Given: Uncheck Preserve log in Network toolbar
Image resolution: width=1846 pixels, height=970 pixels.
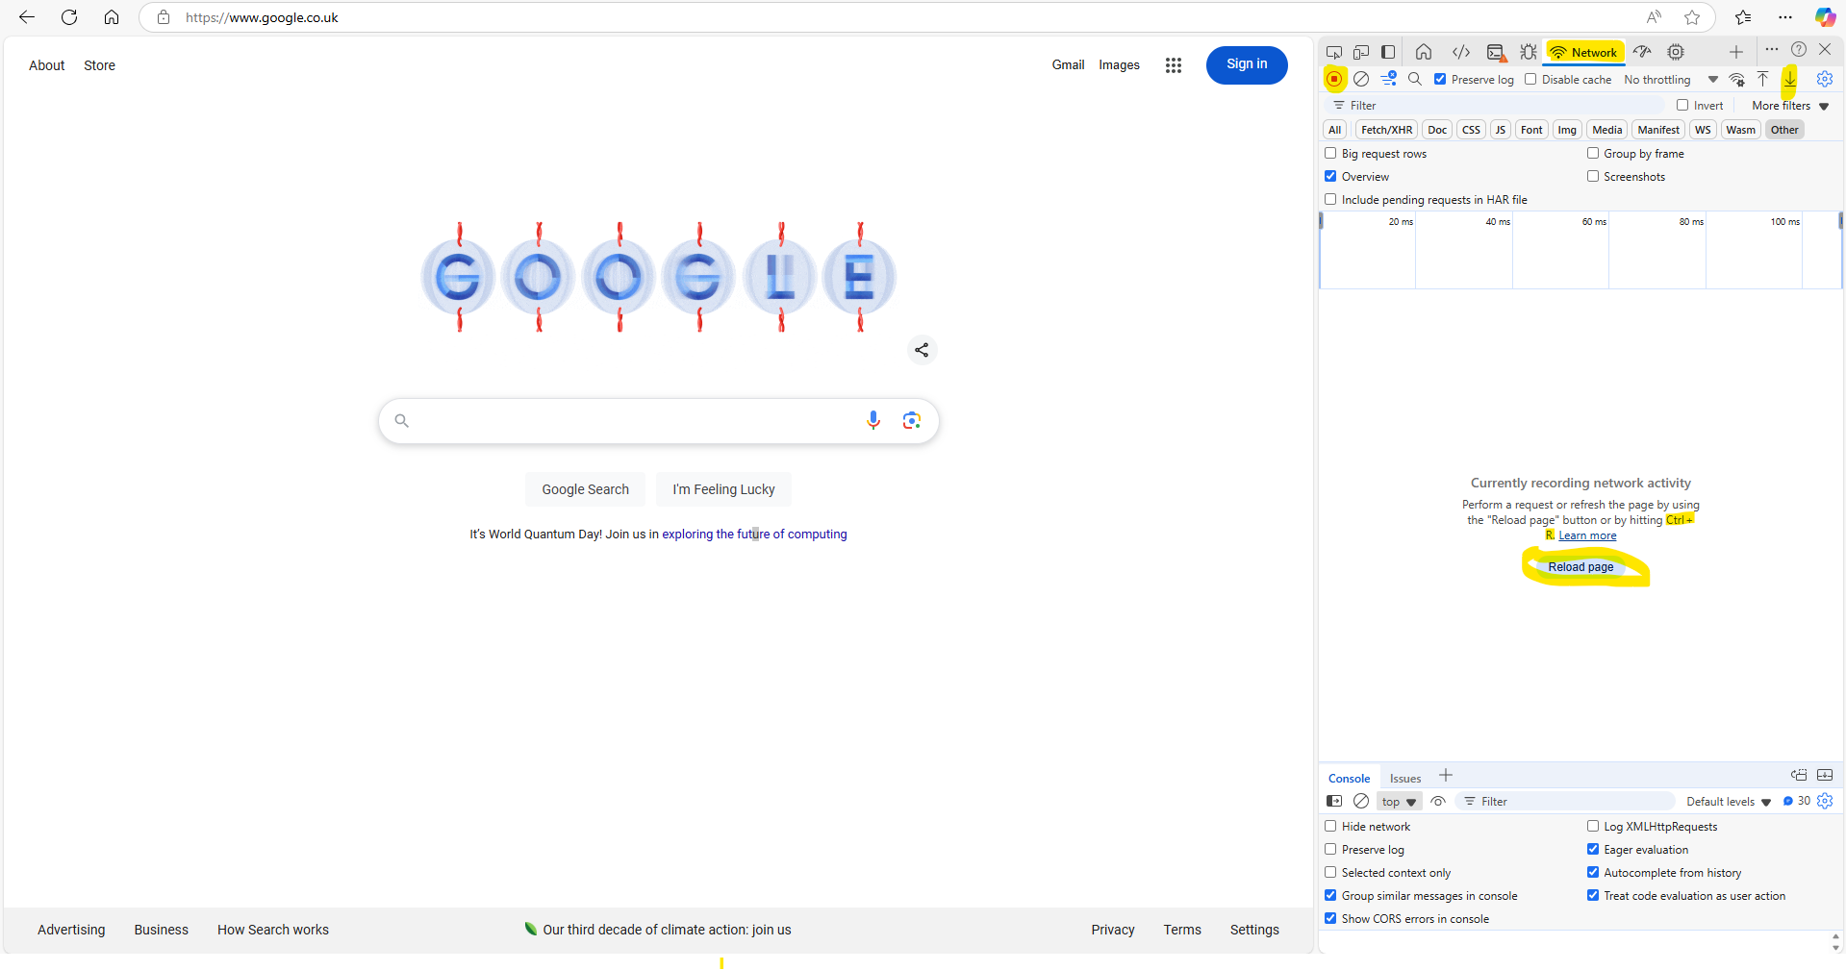Looking at the screenshot, I should coord(1440,79).
